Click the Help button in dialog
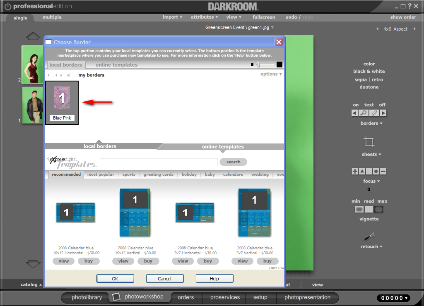Image resolution: width=424 pixels, height=306 pixels. (x=214, y=278)
